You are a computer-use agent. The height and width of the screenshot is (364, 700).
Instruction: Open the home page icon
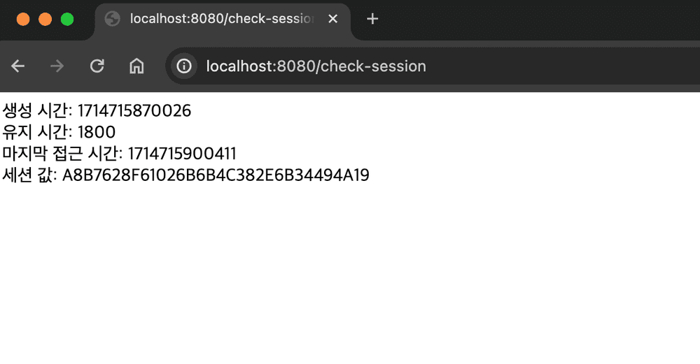(x=136, y=66)
